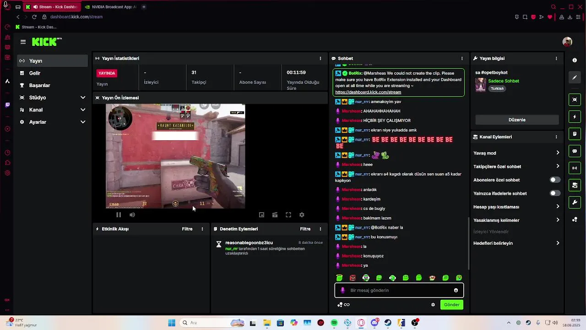Viewport: 586px width, 330px height.
Task: Click the Gönder send button
Action: click(x=451, y=305)
